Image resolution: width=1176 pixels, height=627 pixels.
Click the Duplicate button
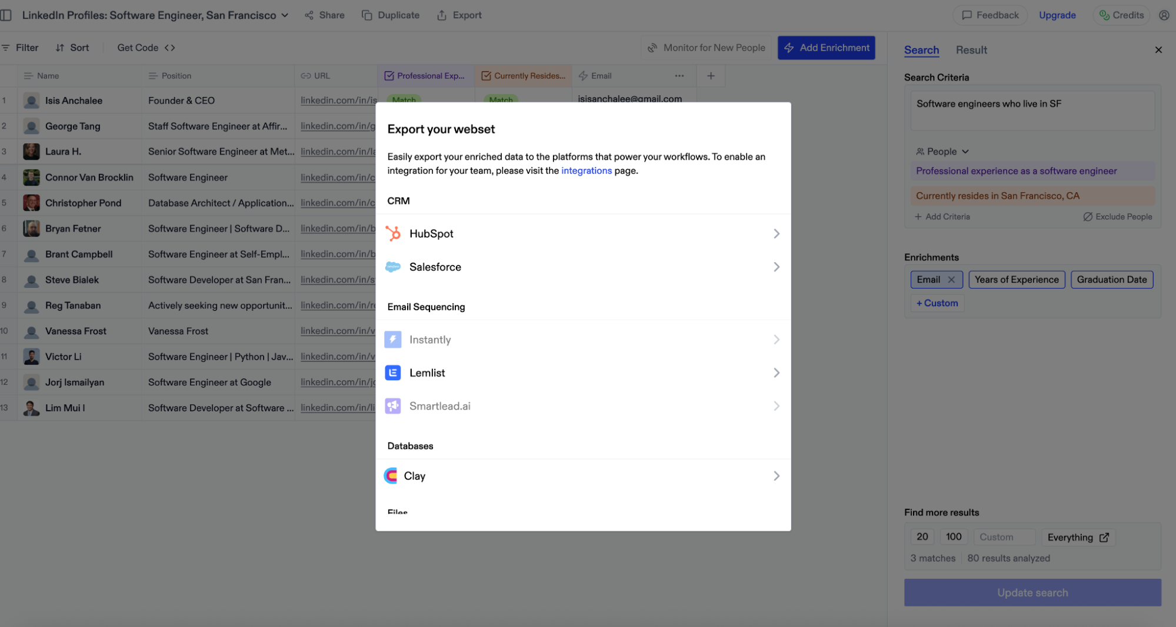point(391,15)
